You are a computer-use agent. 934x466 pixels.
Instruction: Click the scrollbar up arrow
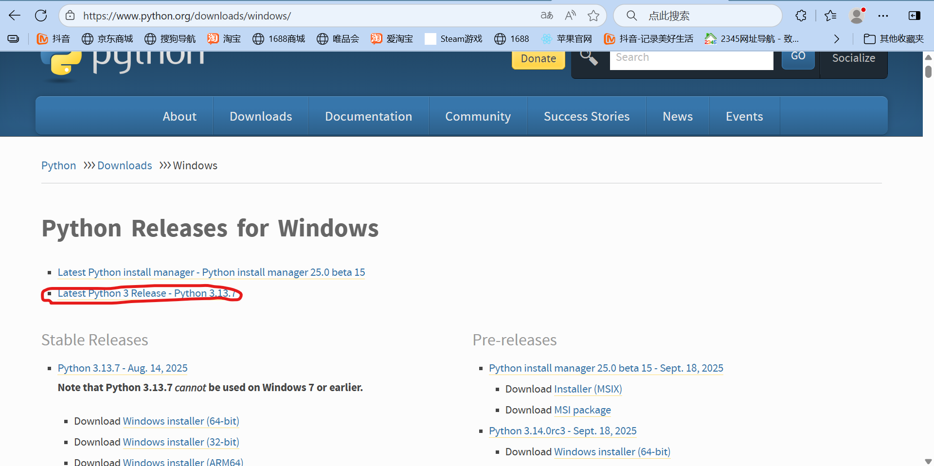[928, 57]
